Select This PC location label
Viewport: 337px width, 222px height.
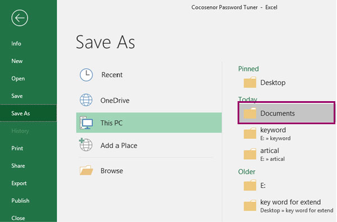coord(111,123)
